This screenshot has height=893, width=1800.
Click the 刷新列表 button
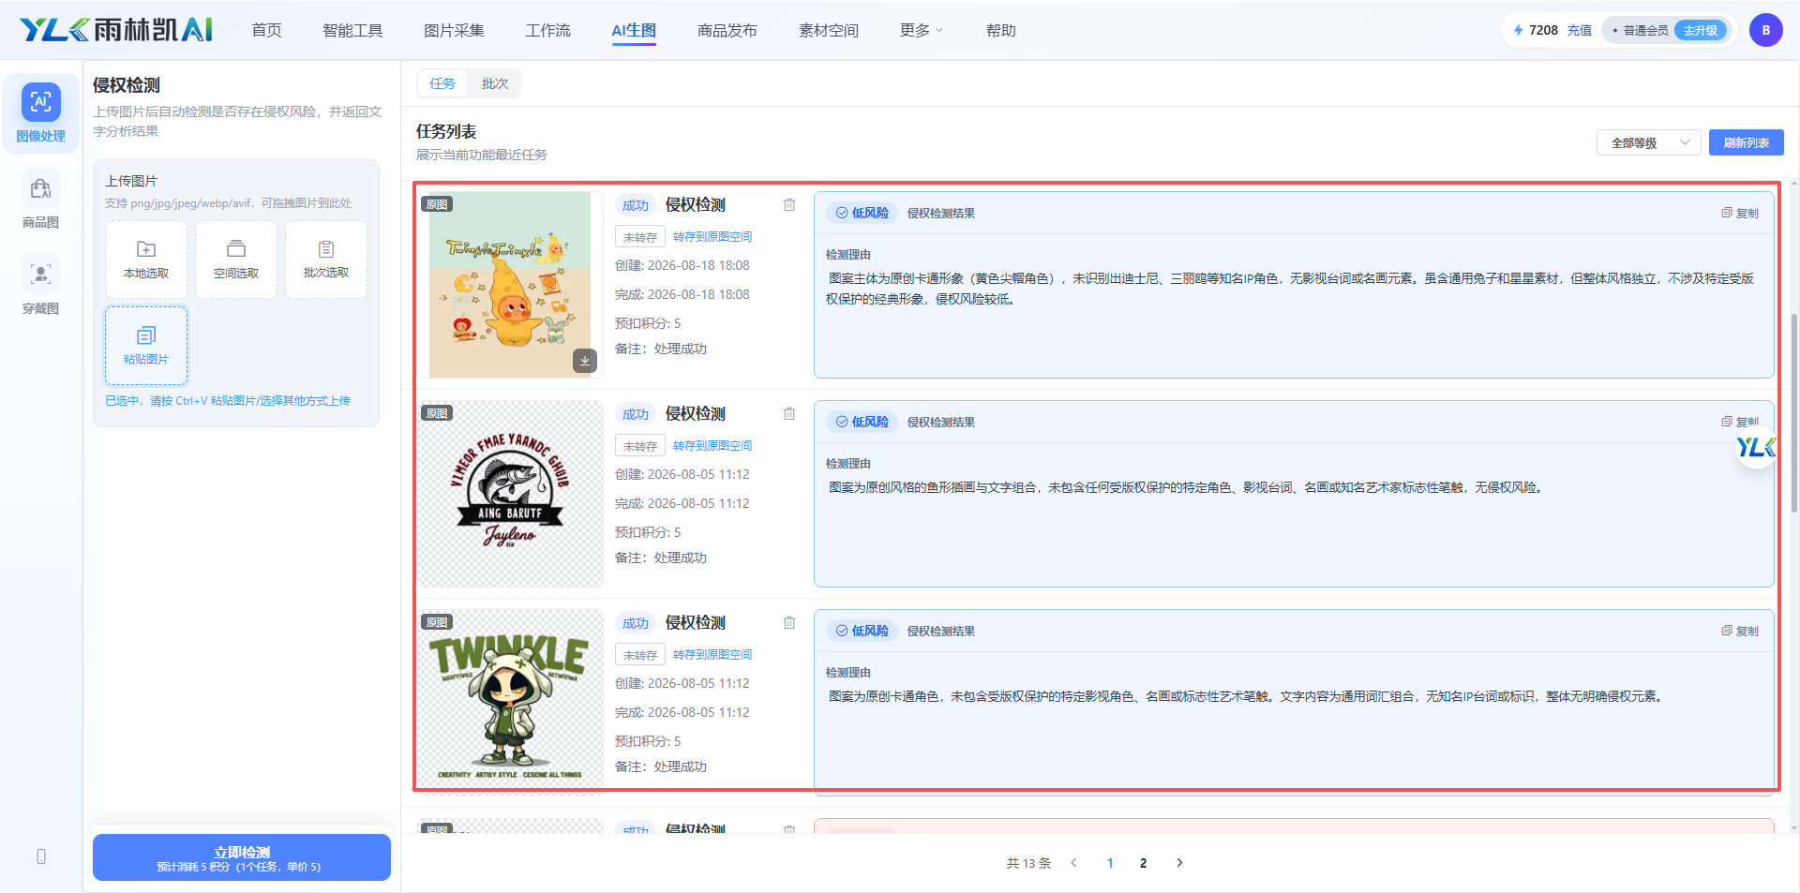[x=1746, y=142]
